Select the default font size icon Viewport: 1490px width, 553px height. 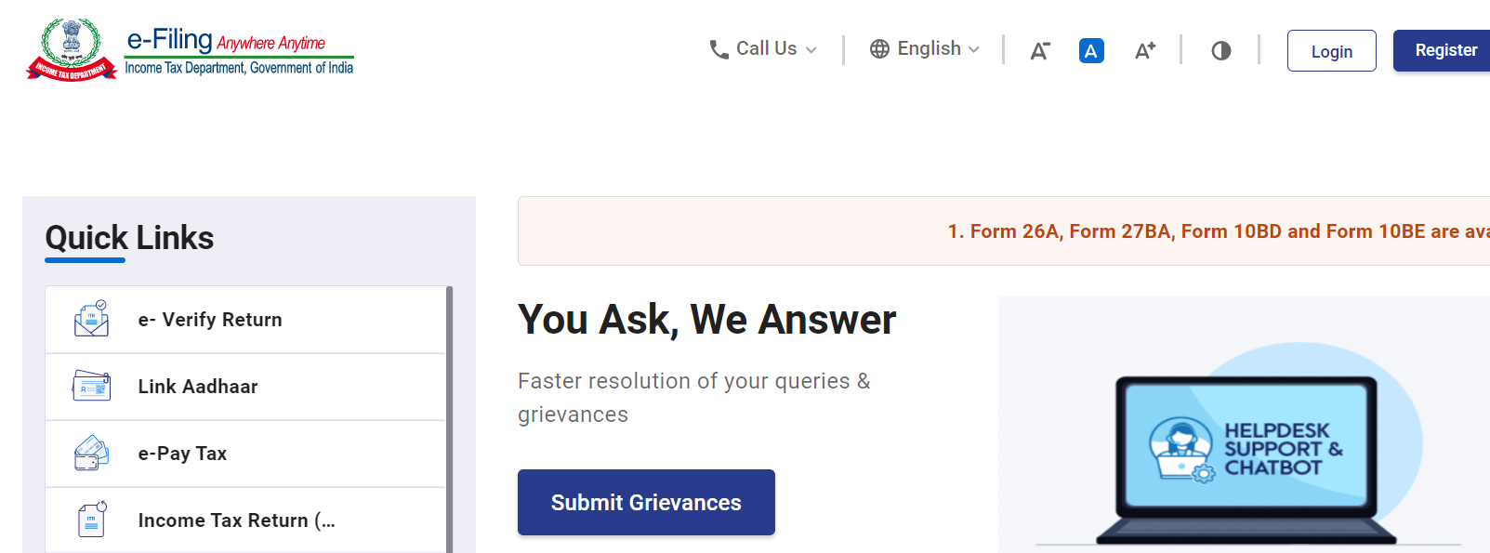[1091, 51]
